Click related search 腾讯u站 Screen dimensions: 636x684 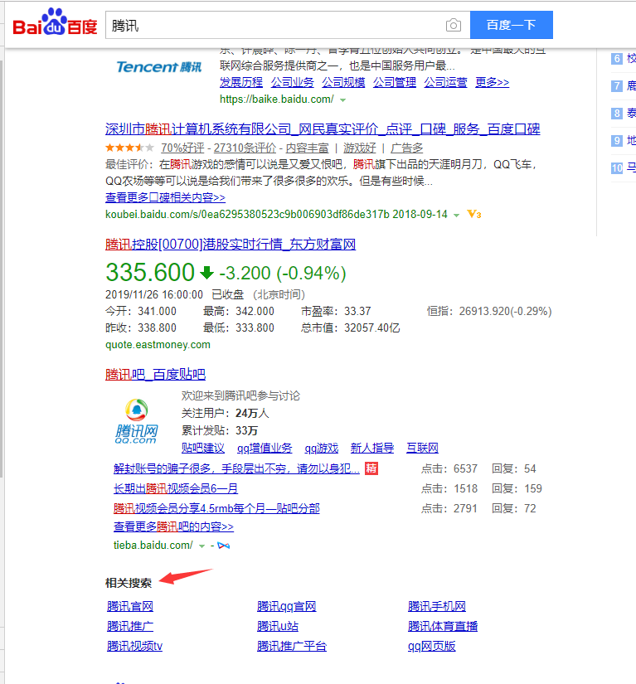(278, 627)
